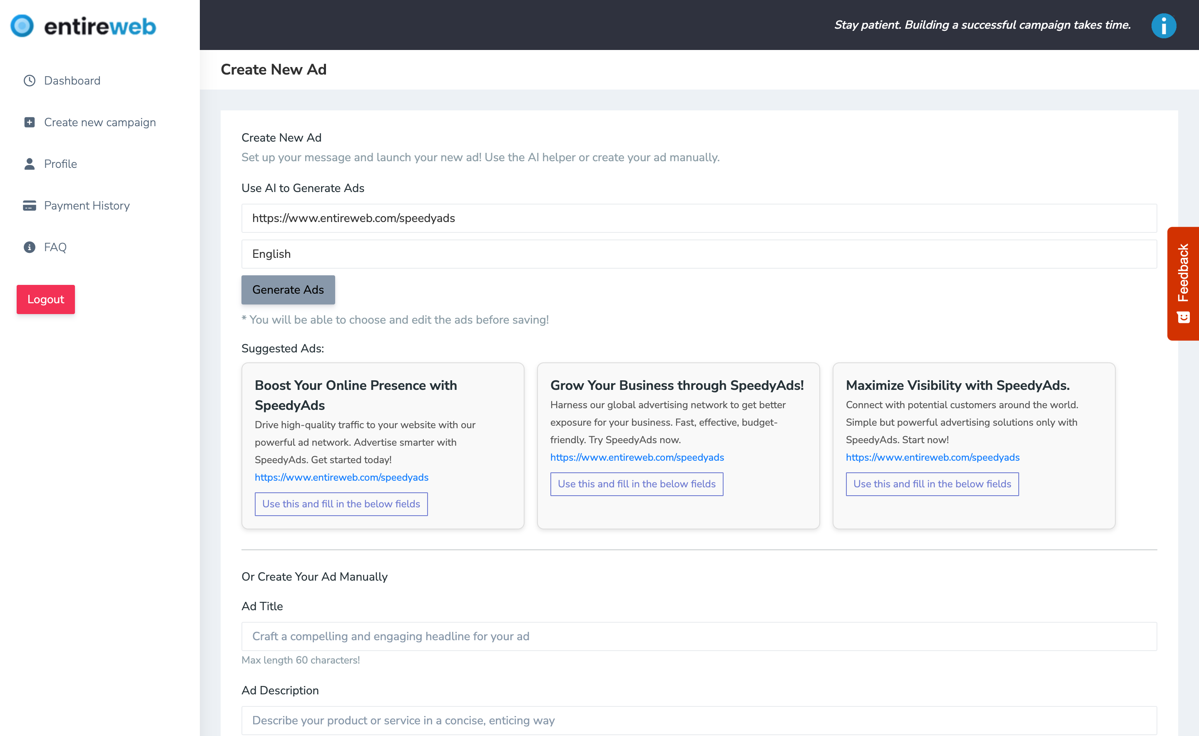Open speedyads link in Maximize Visibility card
This screenshot has width=1199, height=736.
(x=932, y=457)
